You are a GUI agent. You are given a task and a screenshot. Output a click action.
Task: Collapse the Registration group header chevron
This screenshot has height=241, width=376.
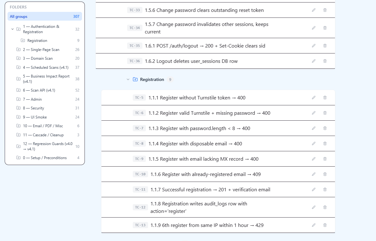128,79
